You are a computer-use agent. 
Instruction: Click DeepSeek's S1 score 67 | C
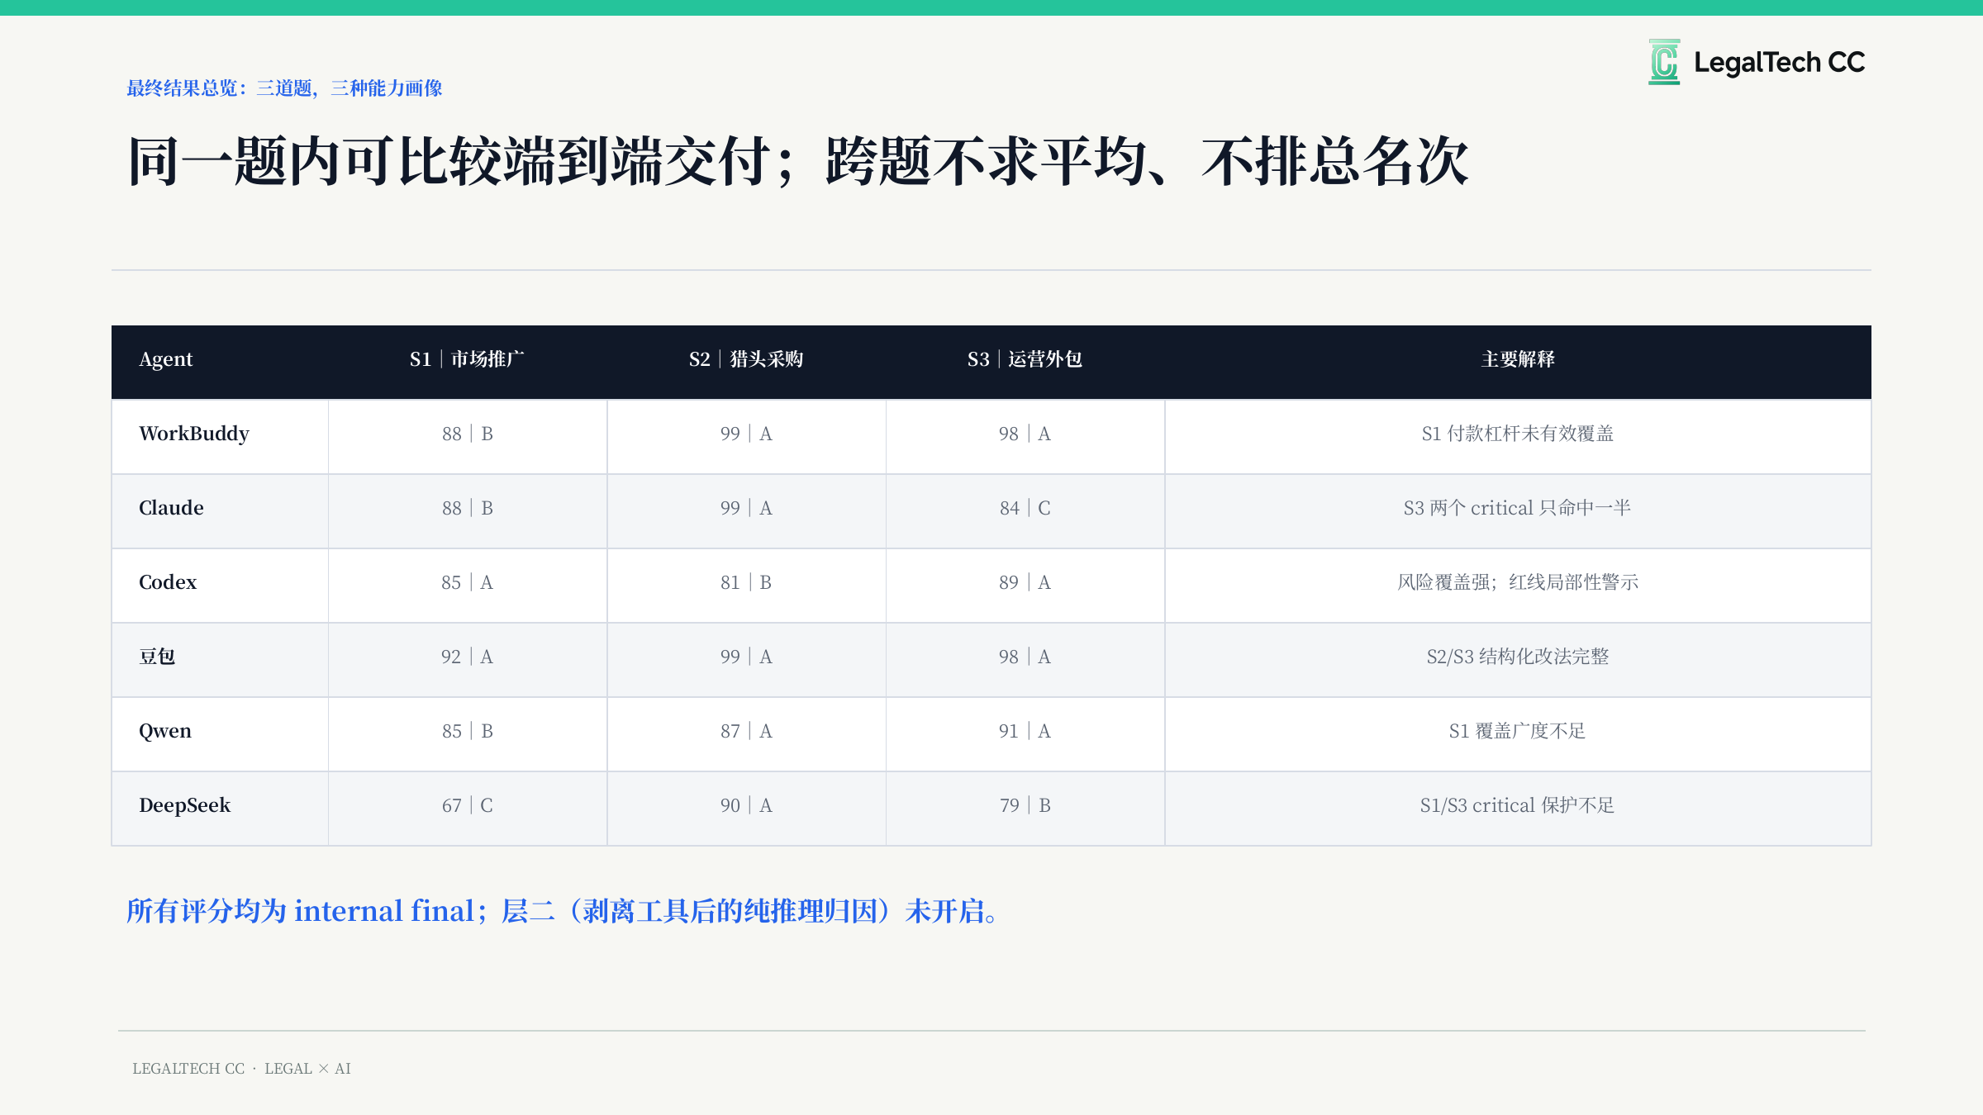(x=468, y=805)
